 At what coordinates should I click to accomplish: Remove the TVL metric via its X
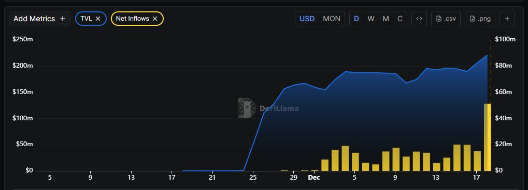pos(98,19)
